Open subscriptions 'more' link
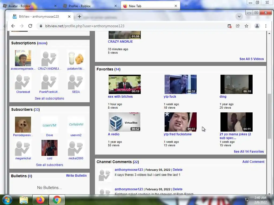Screen dimensions: 274x205 (42, 43)
